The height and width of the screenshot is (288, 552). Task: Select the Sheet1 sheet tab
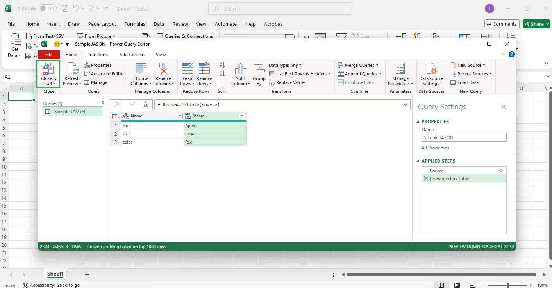(x=55, y=274)
